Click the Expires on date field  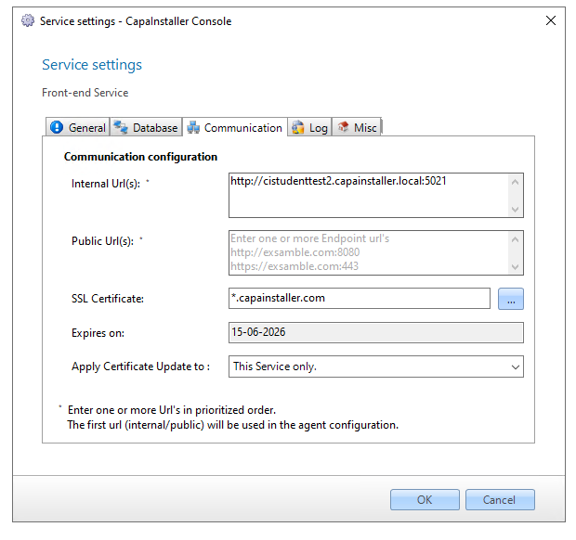click(376, 332)
